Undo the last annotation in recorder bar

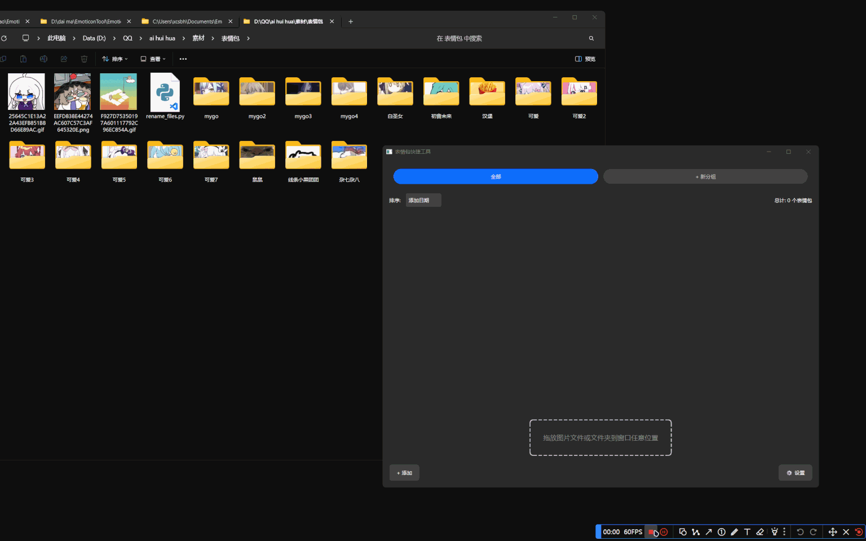click(800, 532)
